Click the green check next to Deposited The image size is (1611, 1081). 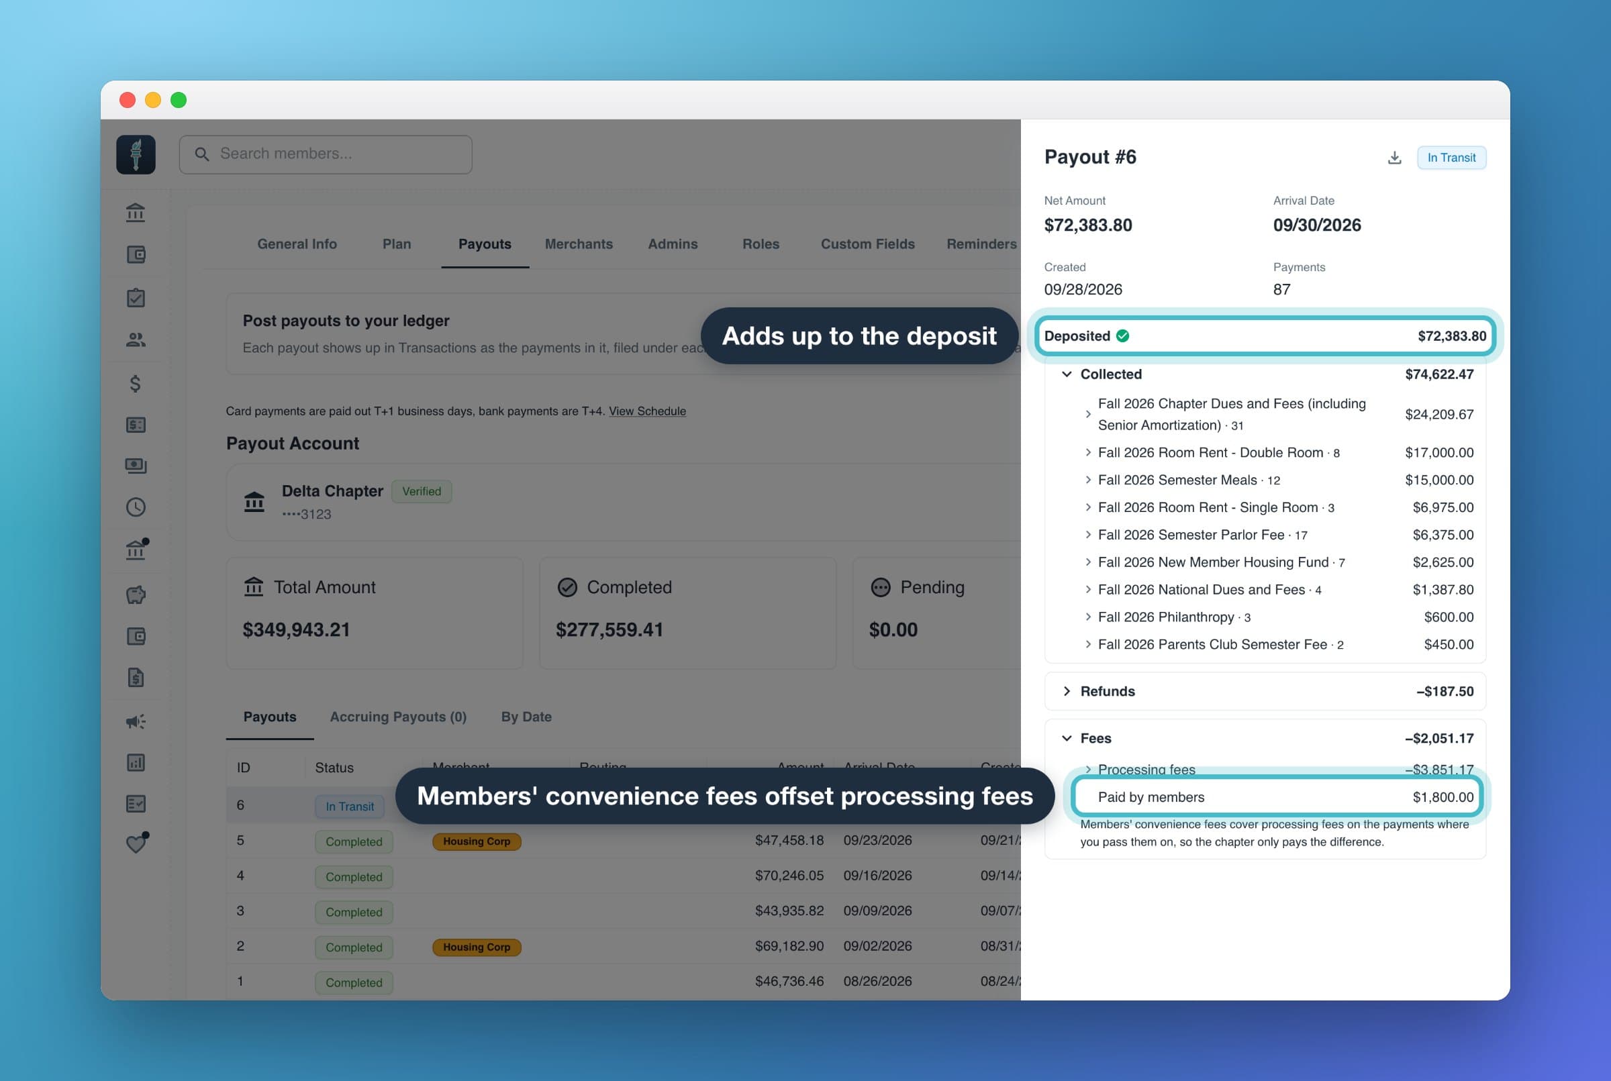(x=1123, y=336)
